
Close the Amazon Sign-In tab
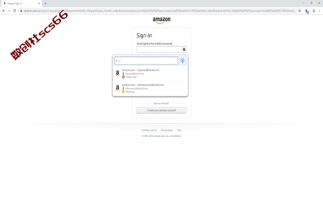tap(39, 4)
